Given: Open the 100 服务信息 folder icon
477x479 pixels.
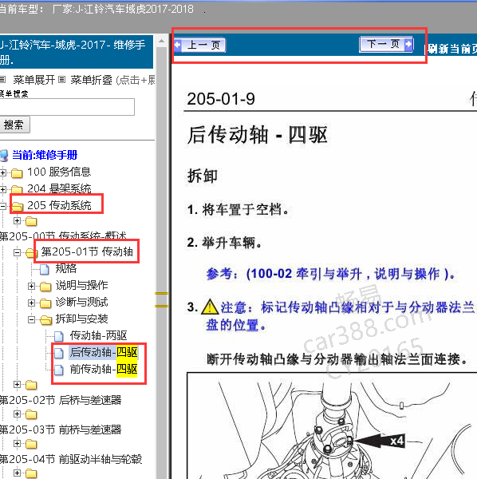Looking at the screenshot, I should pos(17,172).
